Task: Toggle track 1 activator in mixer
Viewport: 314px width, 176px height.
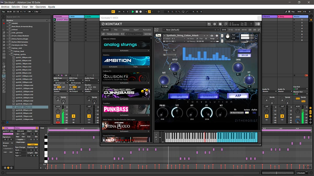Action: coord(58,116)
